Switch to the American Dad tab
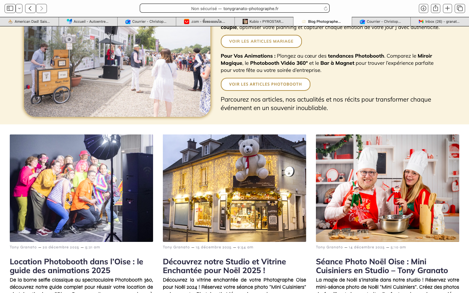The height and width of the screenshot is (293, 469). 29,21
